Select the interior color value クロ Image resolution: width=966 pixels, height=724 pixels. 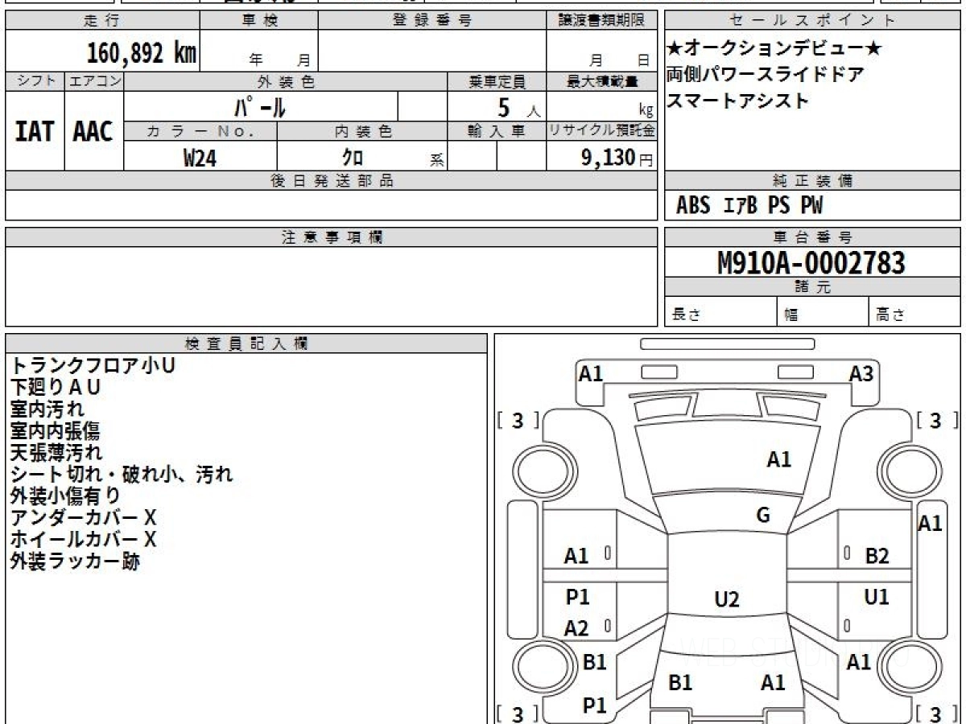pyautogui.click(x=353, y=158)
